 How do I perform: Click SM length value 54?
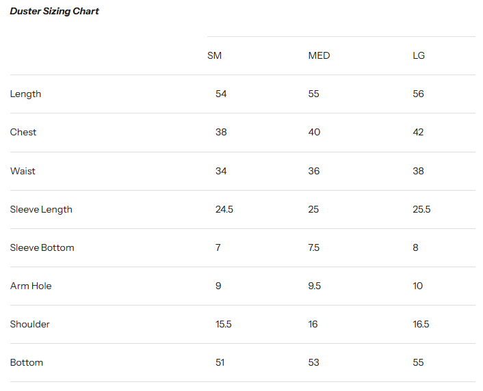(x=221, y=94)
